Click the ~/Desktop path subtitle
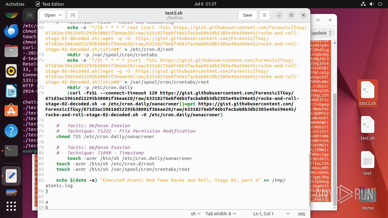Screen dimensions: 388x218 [x=174, y=18]
